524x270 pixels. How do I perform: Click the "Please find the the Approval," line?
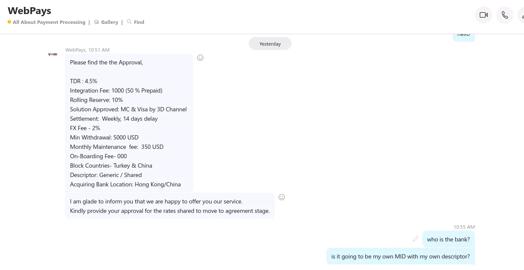click(x=106, y=62)
